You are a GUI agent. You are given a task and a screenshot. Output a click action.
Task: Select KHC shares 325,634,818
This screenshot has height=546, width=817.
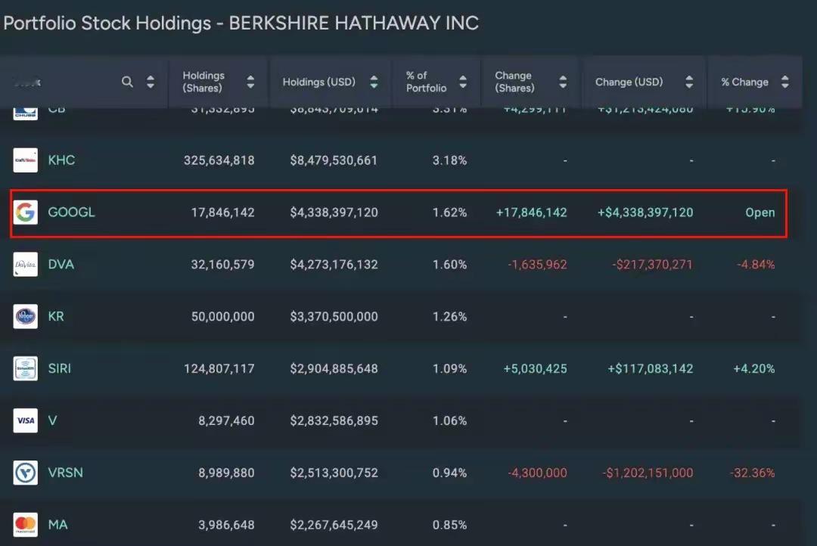219,160
